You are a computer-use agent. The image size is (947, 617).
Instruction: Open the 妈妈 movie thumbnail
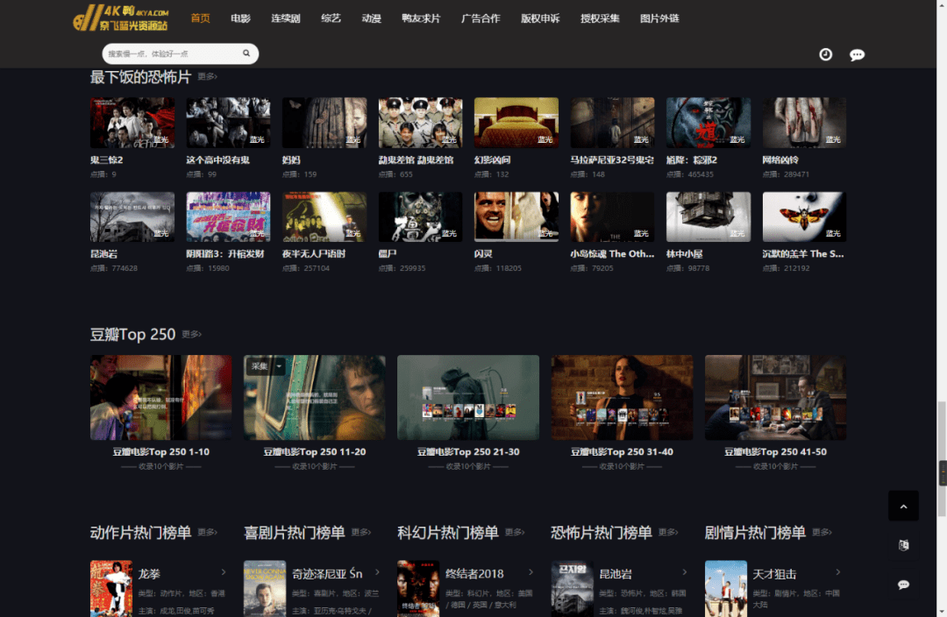(x=324, y=123)
